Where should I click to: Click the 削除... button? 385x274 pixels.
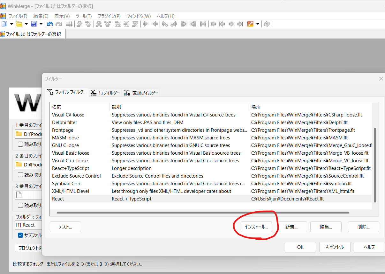(364, 227)
